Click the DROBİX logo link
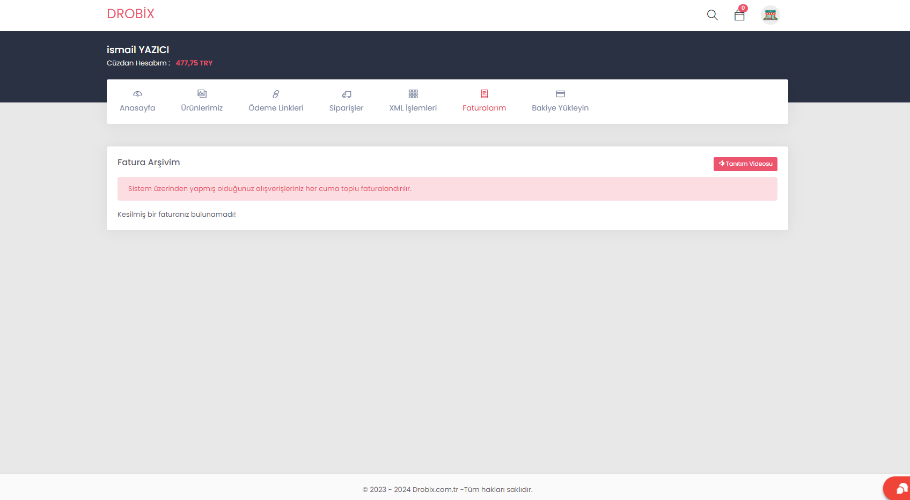This screenshot has height=500, width=910. click(x=130, y=14)
